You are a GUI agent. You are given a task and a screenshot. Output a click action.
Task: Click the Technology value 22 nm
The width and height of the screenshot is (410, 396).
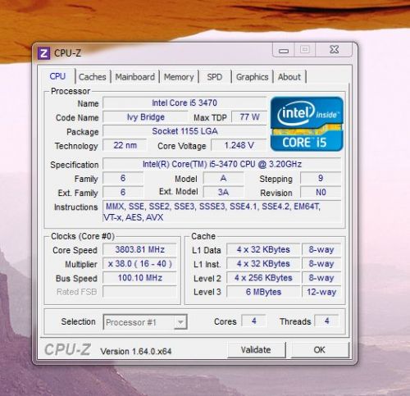tap(125, 145)
